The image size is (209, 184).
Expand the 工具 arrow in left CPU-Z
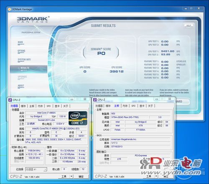coord(71,176)
